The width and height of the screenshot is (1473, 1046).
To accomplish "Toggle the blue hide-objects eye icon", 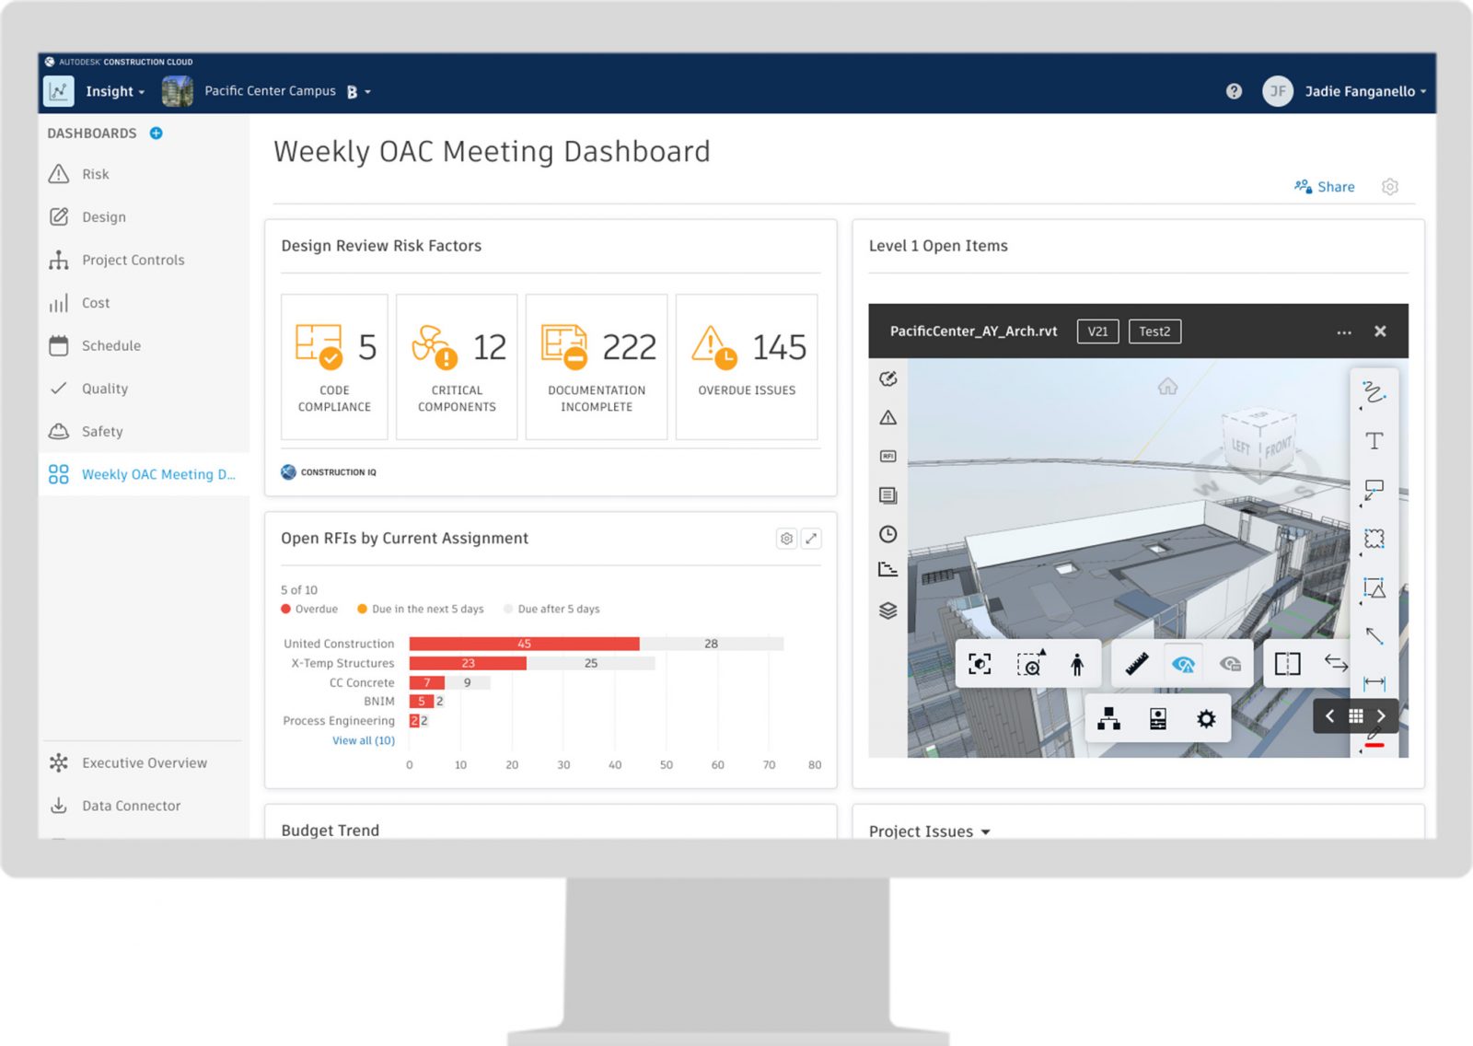I will click(1184, 664).
